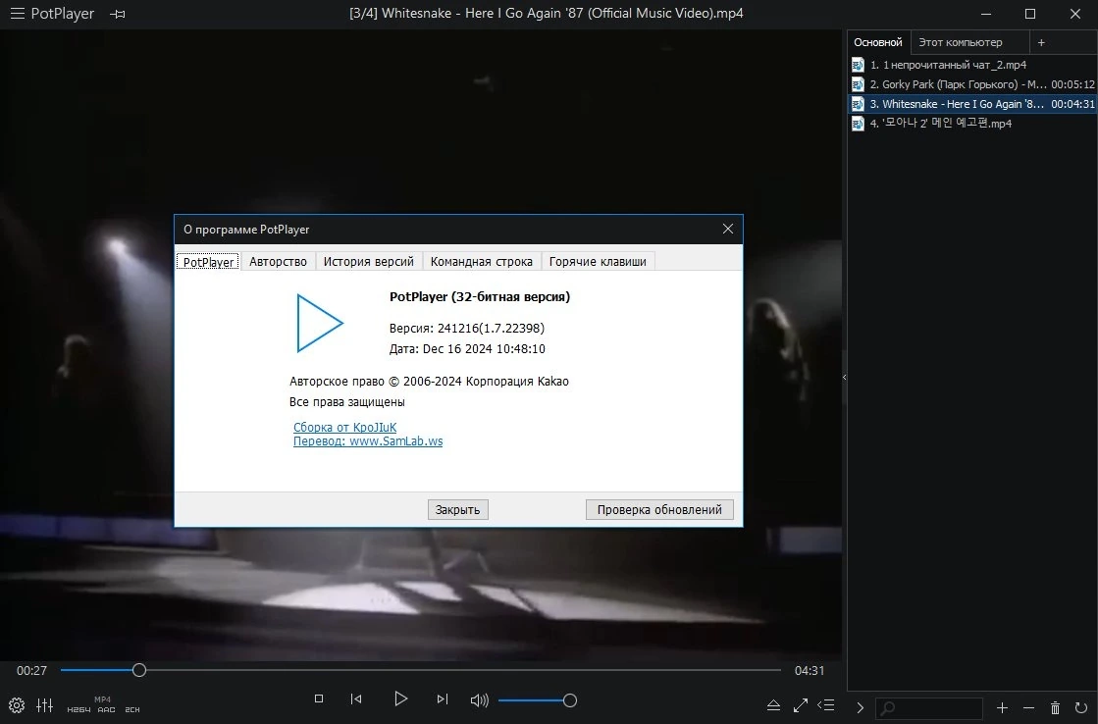The height and width of the screenshot is (724, 1098).
Task: Click the H264 video codec indicator
Action: point(78,709)
